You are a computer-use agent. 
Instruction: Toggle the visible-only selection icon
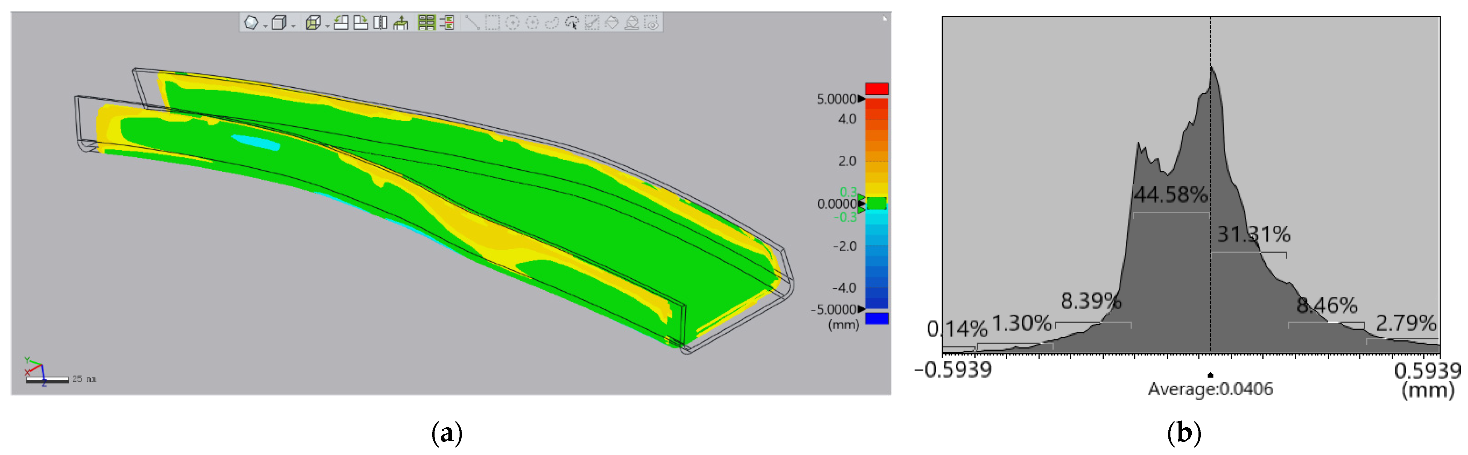click(x=651, y=23)
